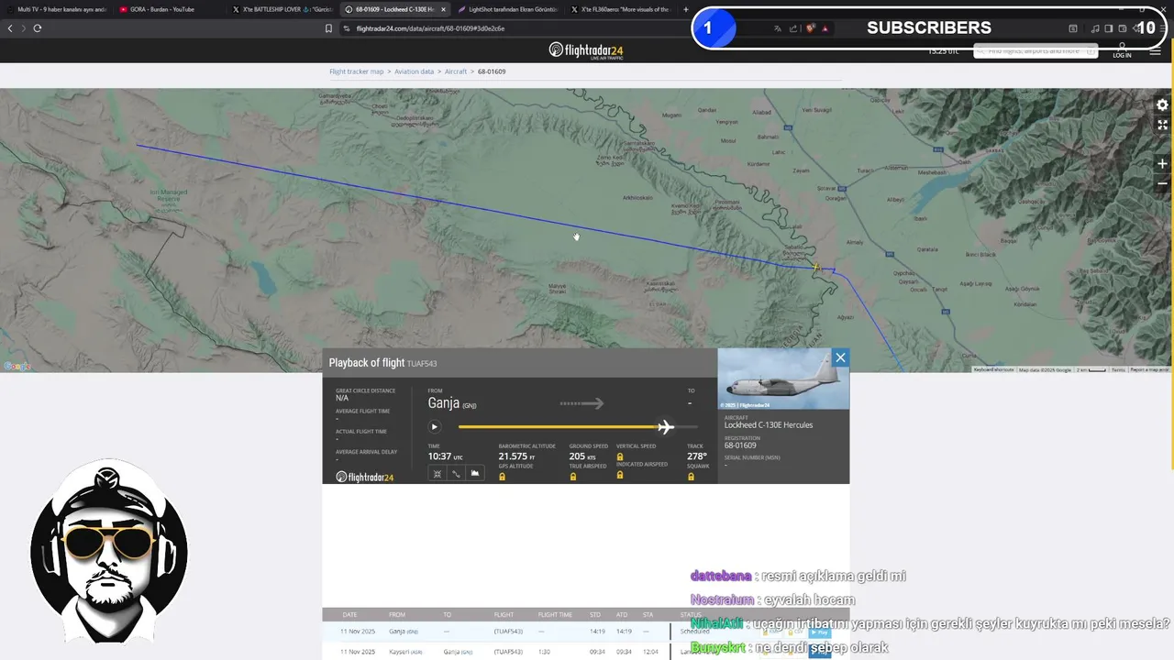Switch to BATTLESHIP LOVER X tab

(282, 9)
